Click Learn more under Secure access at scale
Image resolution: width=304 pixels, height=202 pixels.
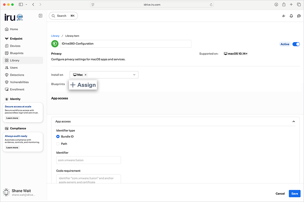(12, 118)
